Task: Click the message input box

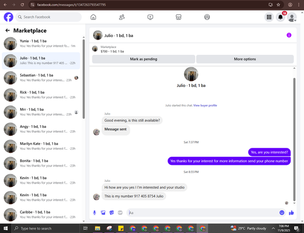Action: (x=202, y=212)
